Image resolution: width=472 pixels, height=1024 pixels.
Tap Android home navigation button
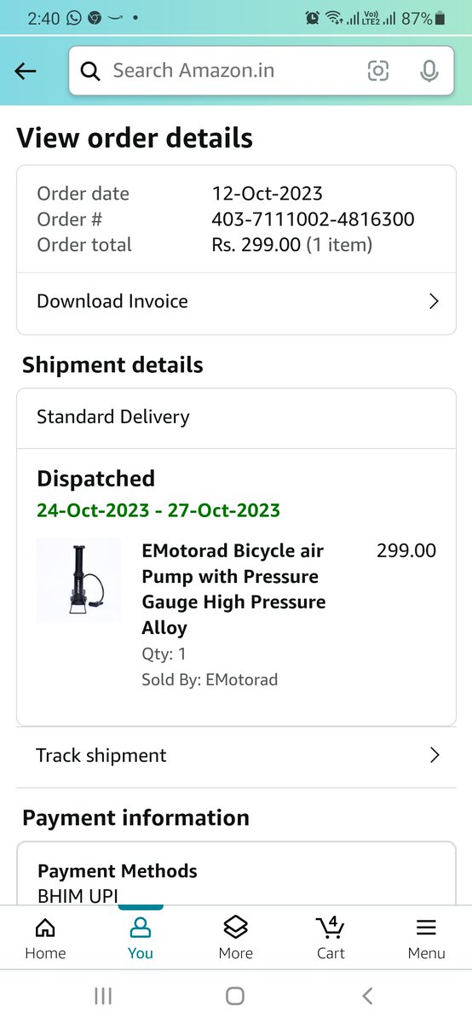[x=235, y=995]
